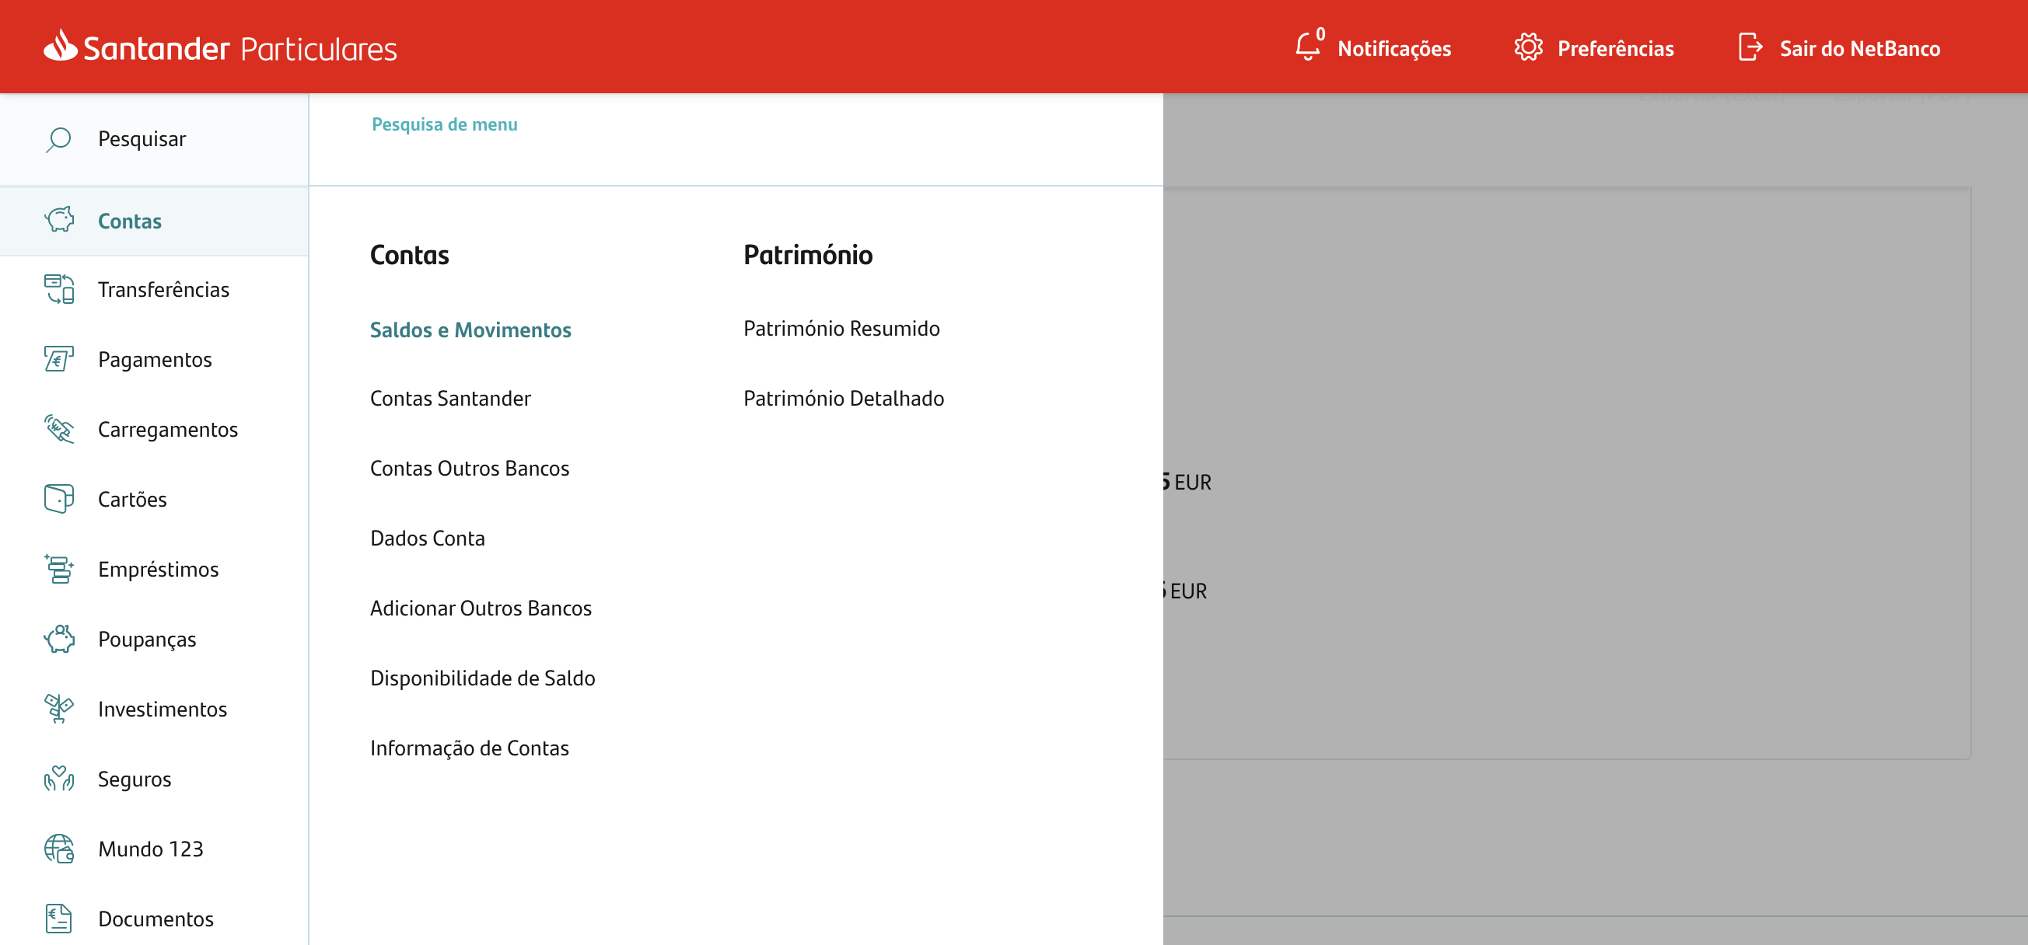Open Contas Outros Bancos
The height and width of the screenshot is (945, 2028).
click(x=469, y=468)
